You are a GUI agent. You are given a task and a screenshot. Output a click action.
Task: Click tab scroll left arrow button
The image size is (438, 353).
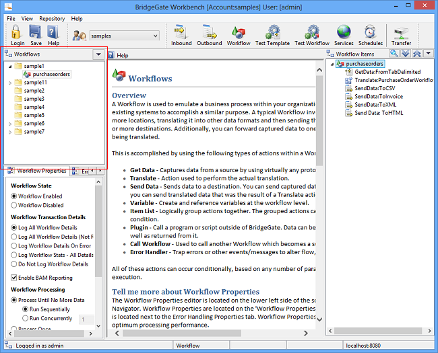(x=92, y=171)
